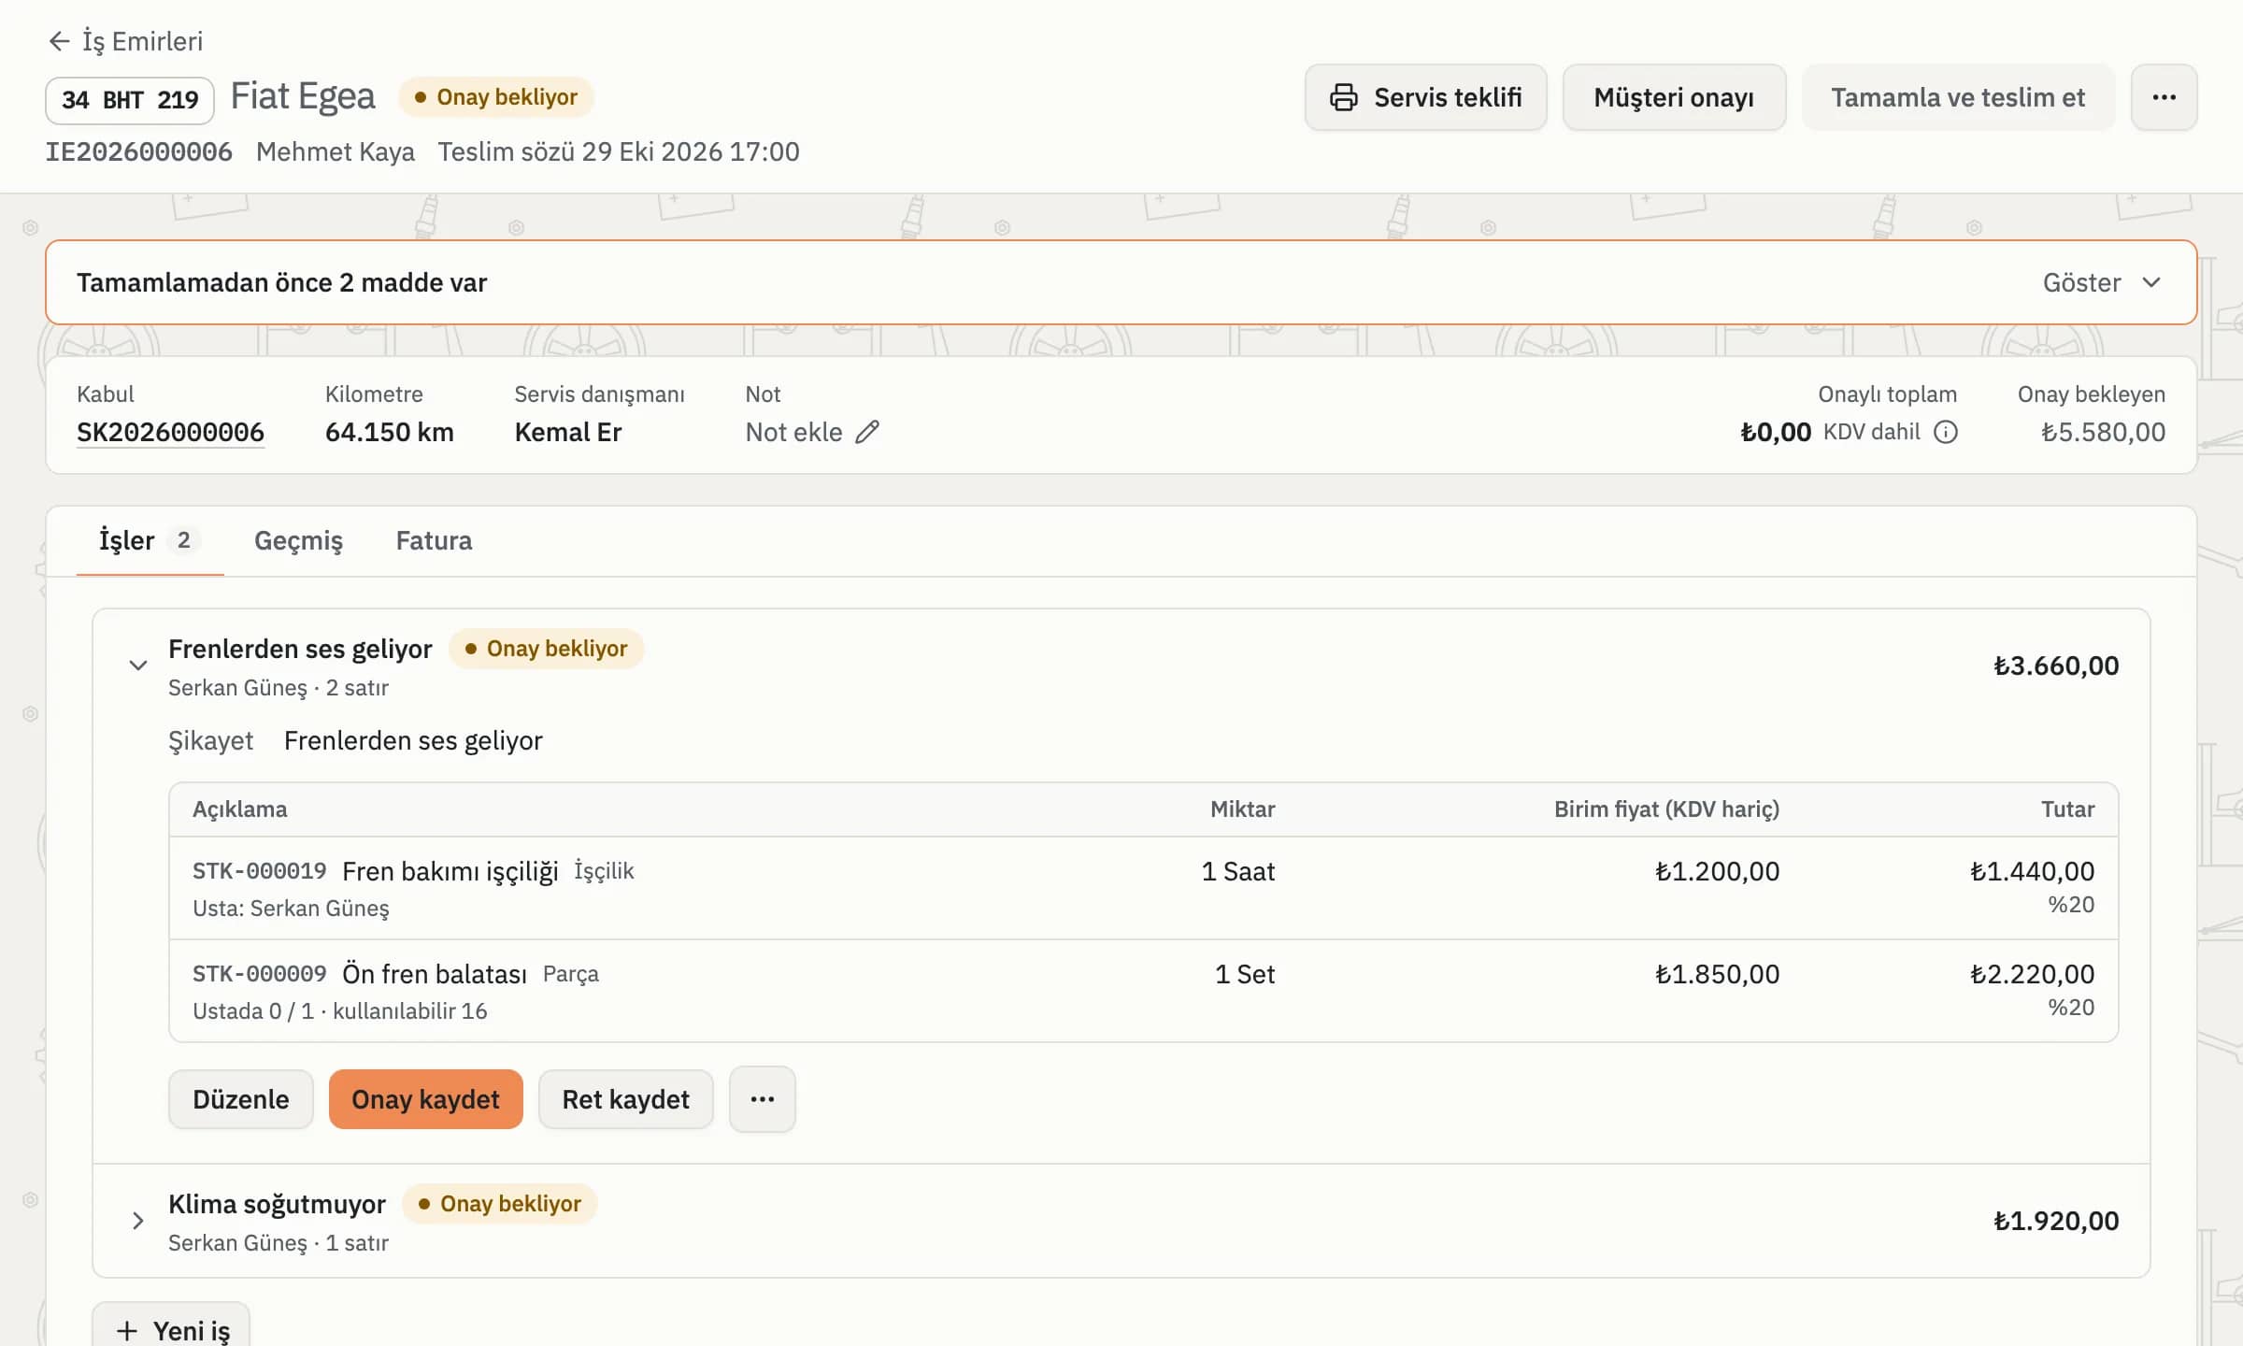This screenshot has width=2243, height=1346.
Task: Click the pencil icon to add note
Action: 867,432
